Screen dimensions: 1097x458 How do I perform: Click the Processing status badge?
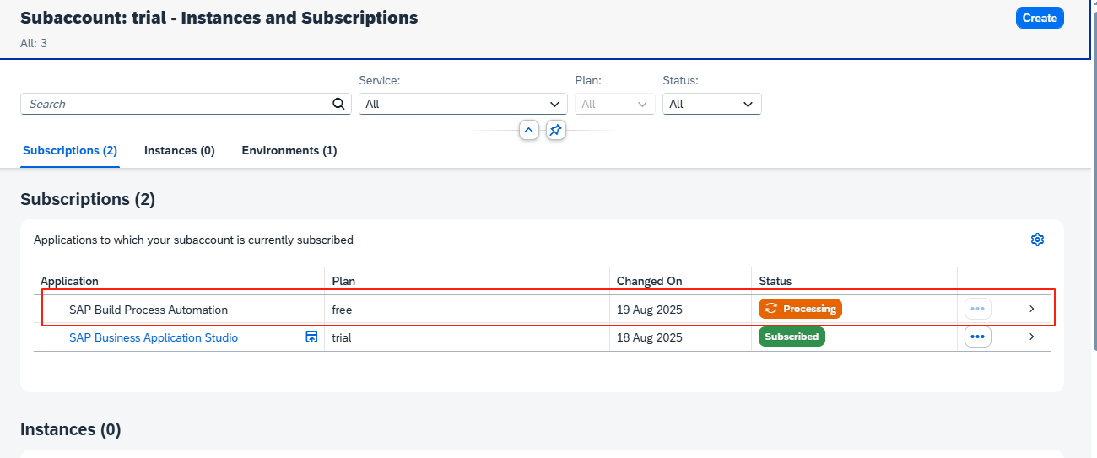click(800, 309)
